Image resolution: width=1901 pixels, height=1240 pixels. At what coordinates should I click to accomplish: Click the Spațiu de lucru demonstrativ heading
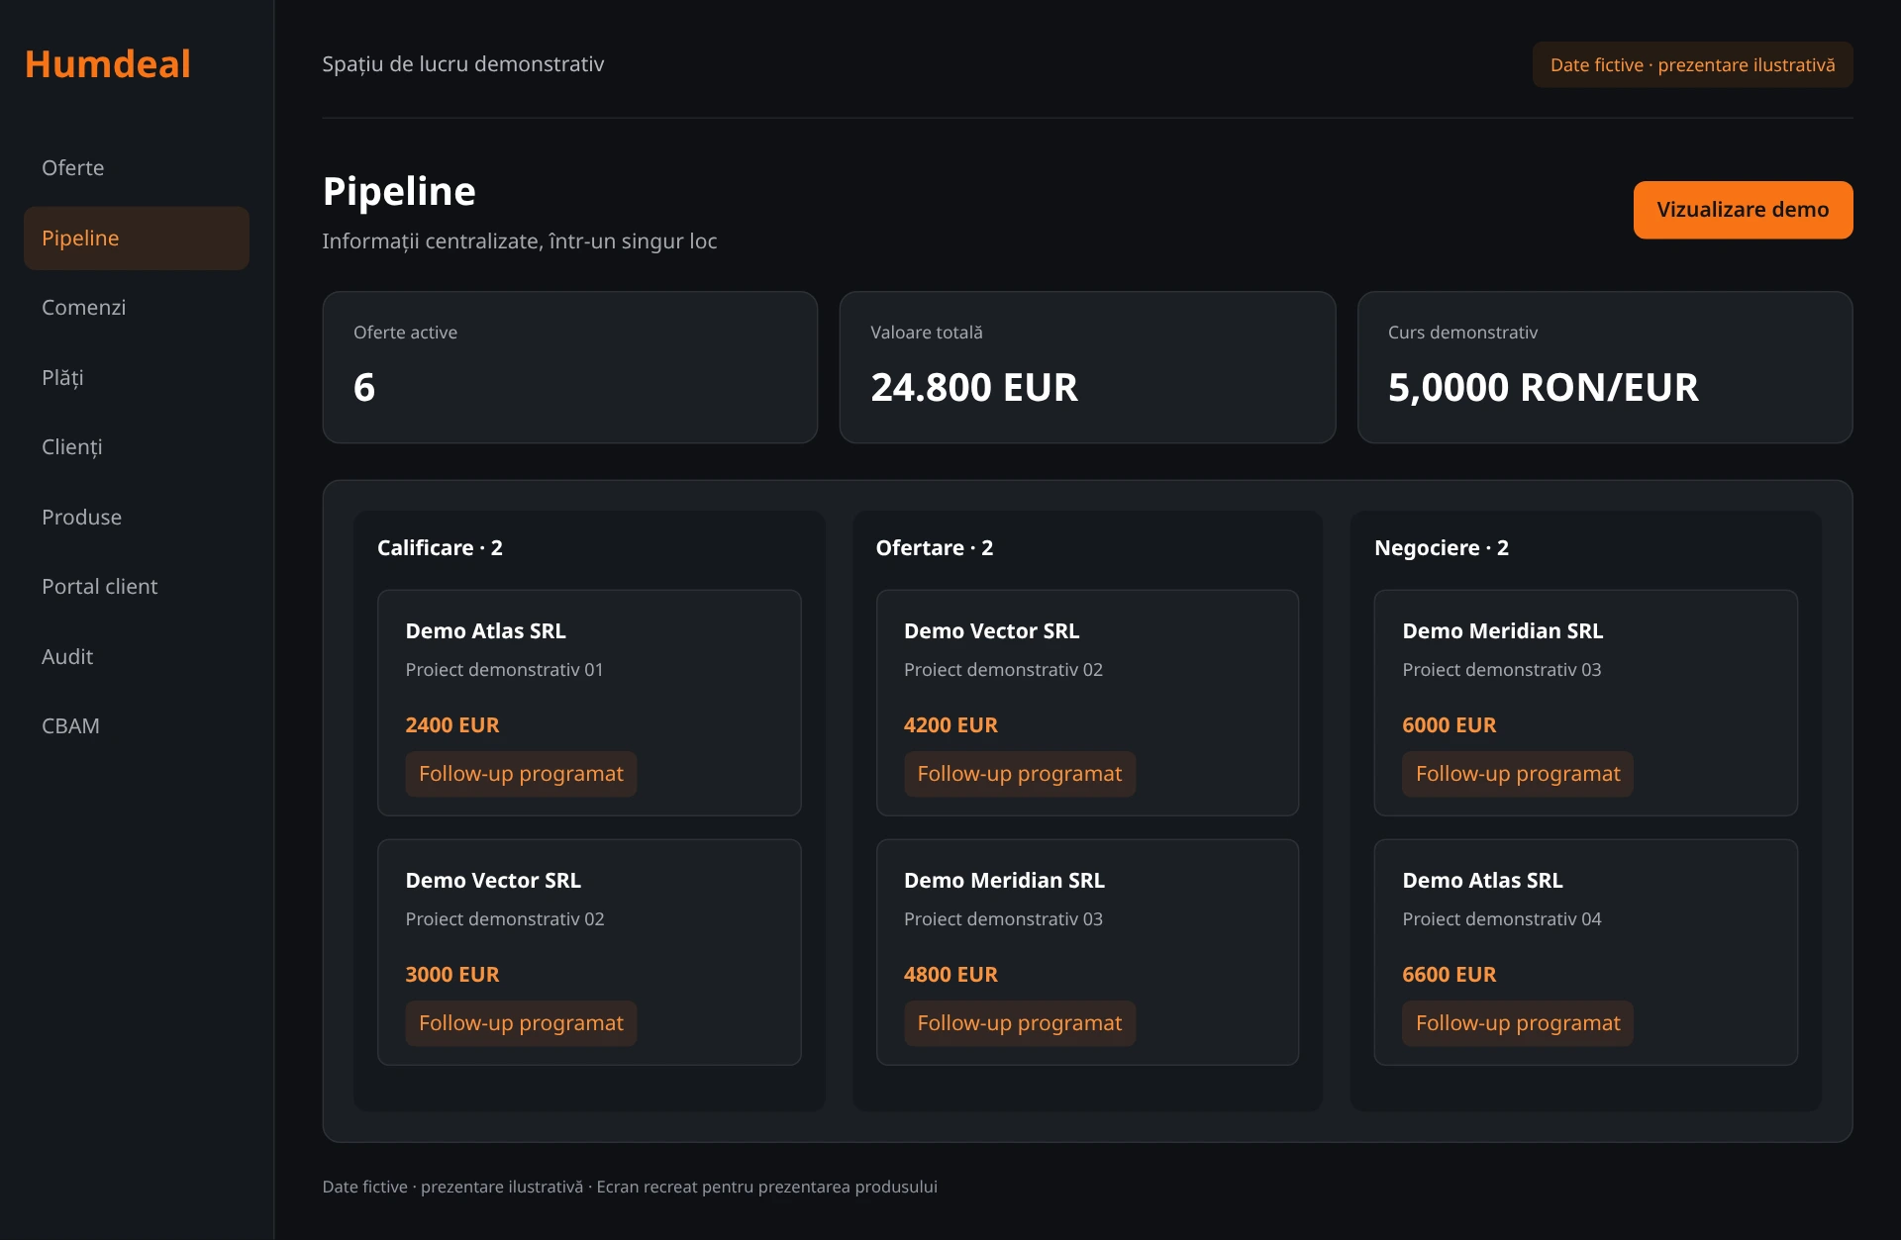463,64
